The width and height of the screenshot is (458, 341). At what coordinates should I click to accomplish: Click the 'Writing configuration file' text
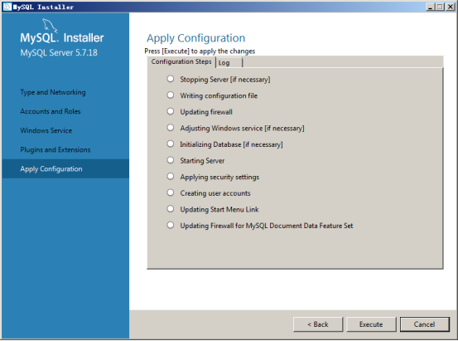point(219,95)
